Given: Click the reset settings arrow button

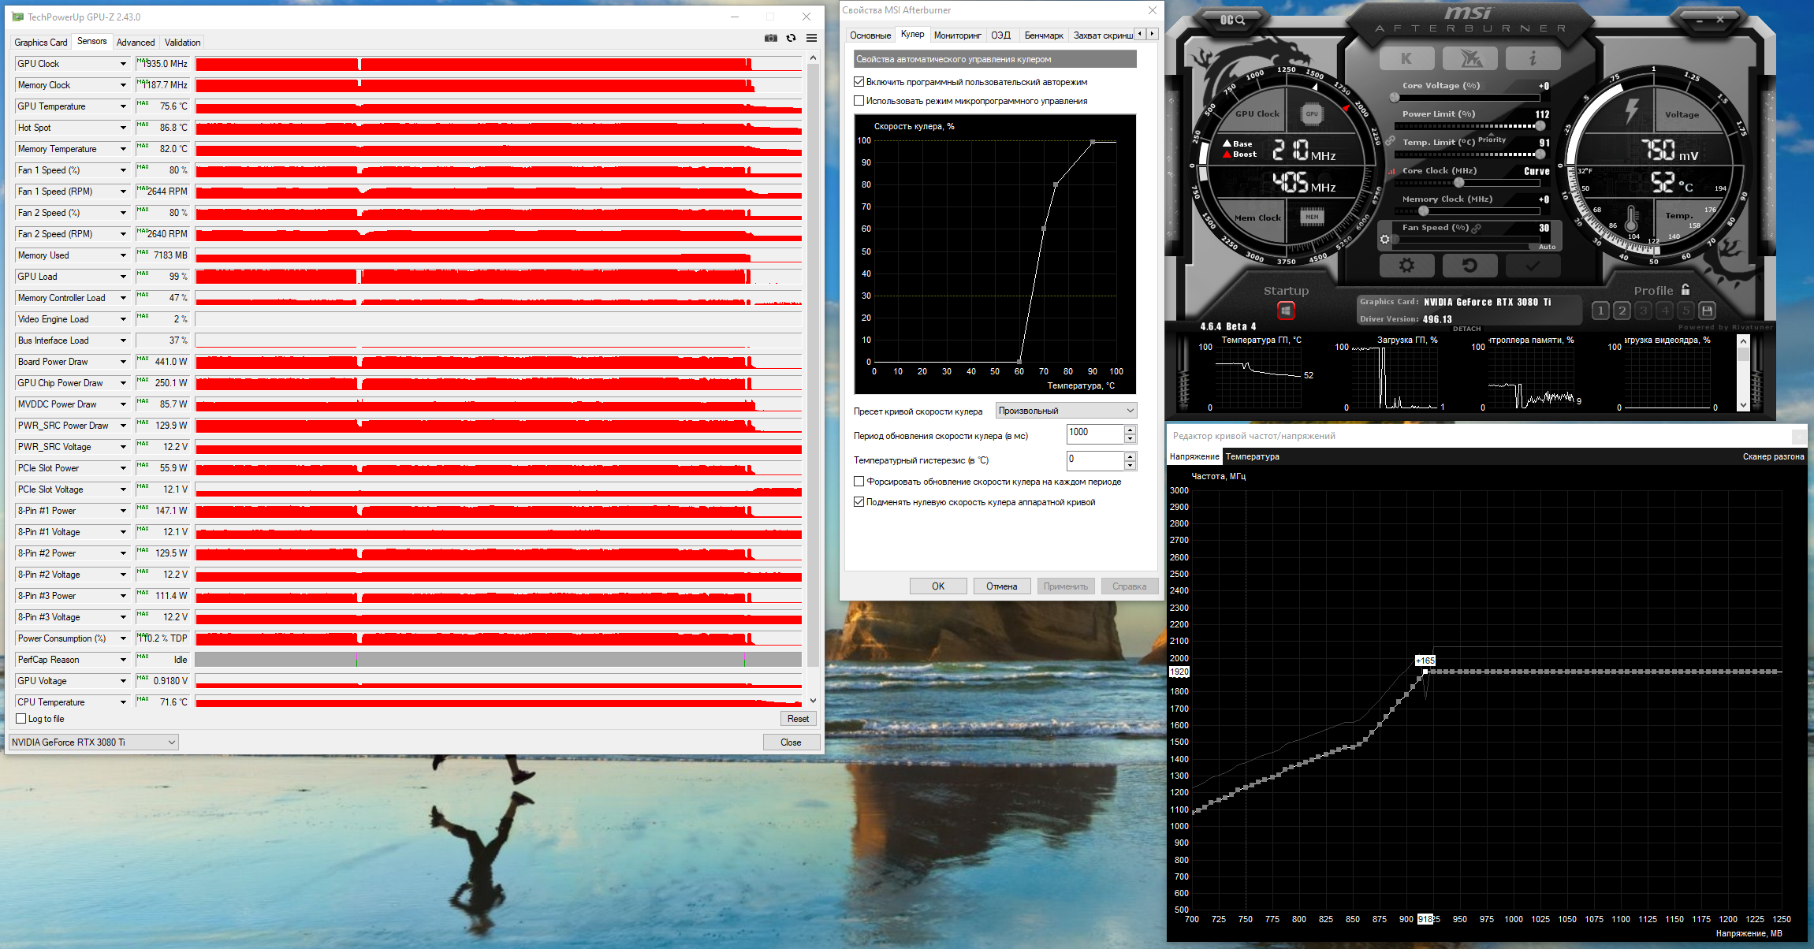Looking at the screenshot, I should 1469,266.
